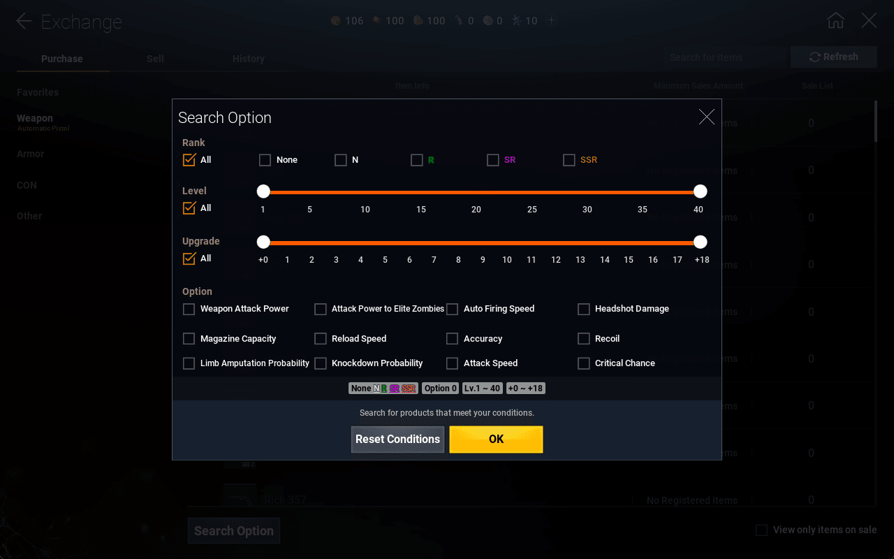Check the Magazine Capacity option

pyautogui.click(x=189, y=339)
